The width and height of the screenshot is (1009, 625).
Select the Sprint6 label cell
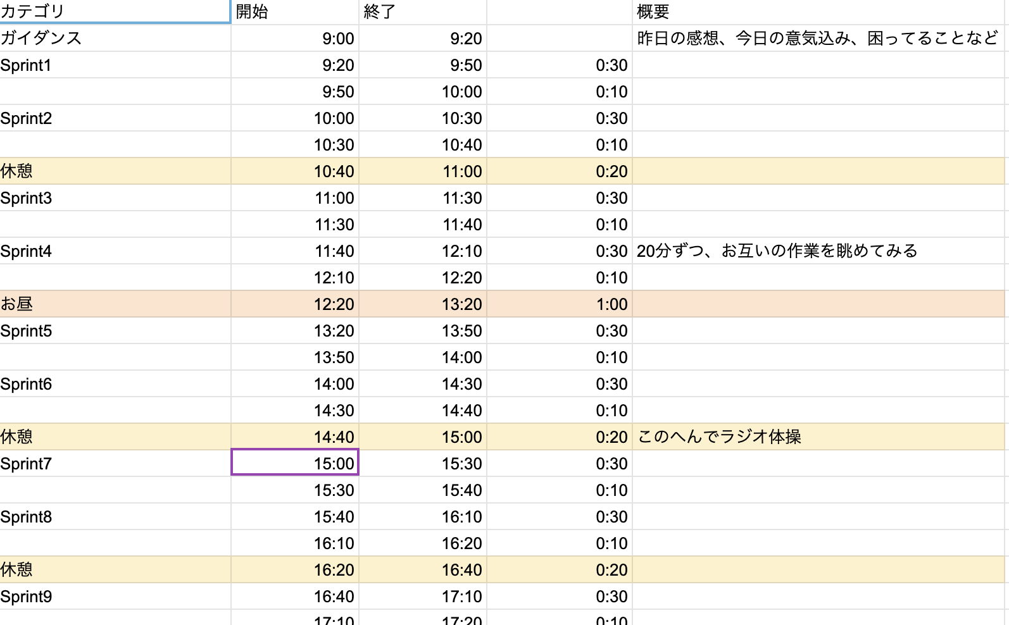coord(115,384)
